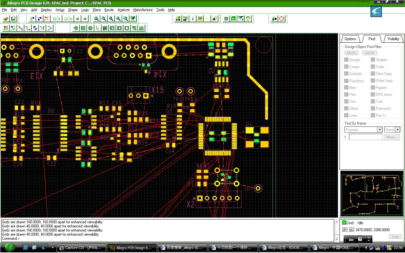Toggle the Vias find filter checkbox
This screenshot has height=253, width=405.
pyautogui.click(x=346, y=102)
